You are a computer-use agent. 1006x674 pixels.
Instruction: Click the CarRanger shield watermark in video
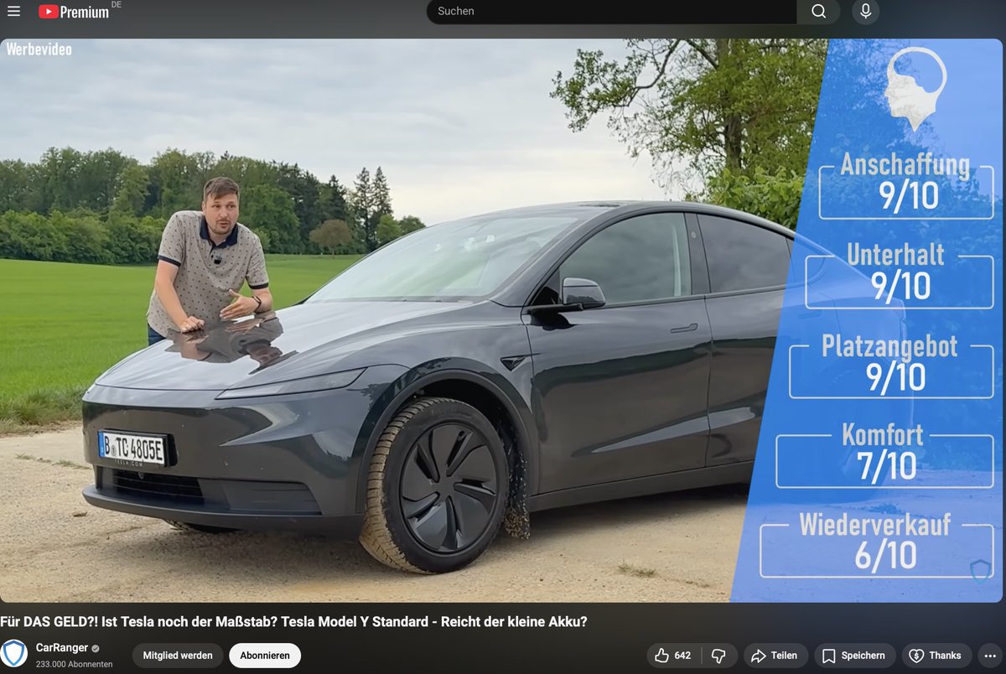coord(980,572)
